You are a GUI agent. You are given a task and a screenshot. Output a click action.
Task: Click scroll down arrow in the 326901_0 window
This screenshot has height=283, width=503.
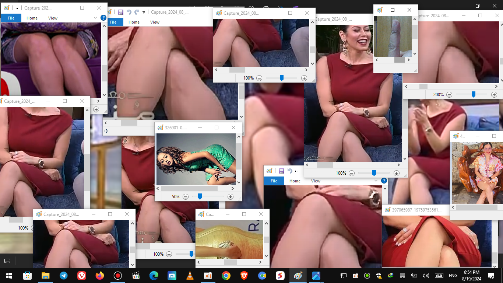point(239,182)
